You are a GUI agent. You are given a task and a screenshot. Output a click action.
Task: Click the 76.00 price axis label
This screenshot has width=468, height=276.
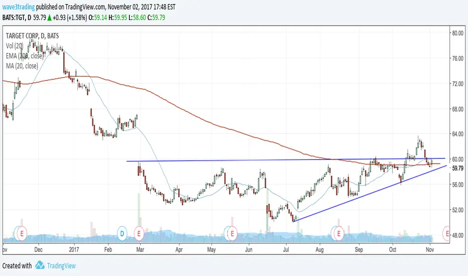[x=457, y=59]
